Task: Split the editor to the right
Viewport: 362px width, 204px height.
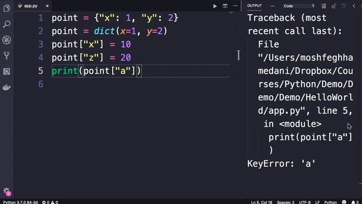Action: (x=225, y=6)
